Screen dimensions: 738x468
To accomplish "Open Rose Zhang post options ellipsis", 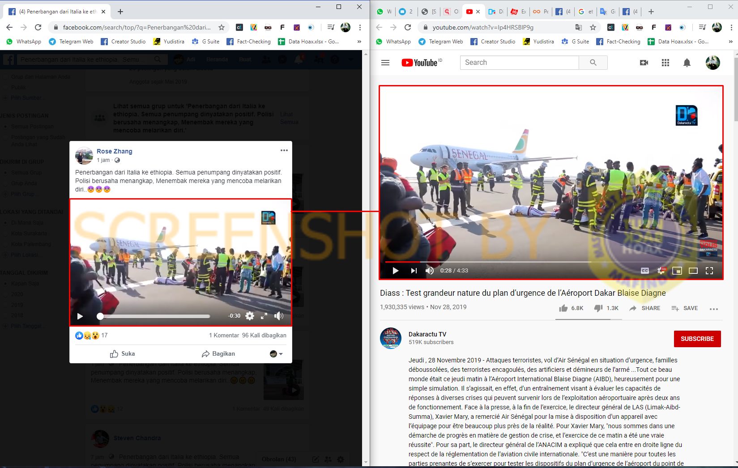I will [284, 150].
